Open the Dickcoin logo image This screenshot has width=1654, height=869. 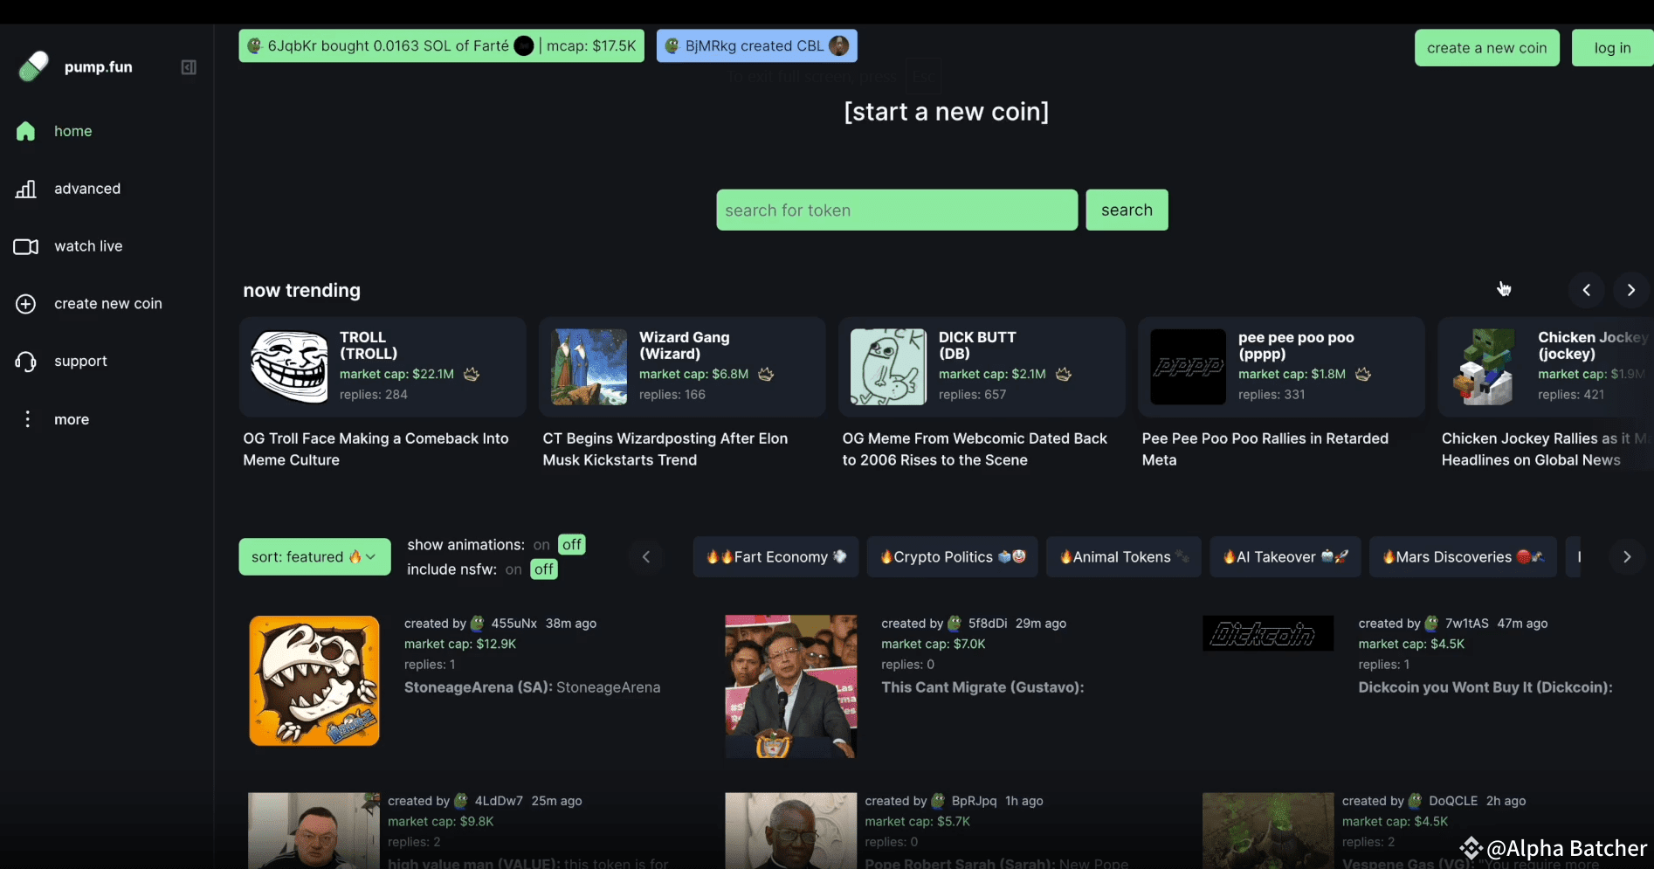point(1268,633)
